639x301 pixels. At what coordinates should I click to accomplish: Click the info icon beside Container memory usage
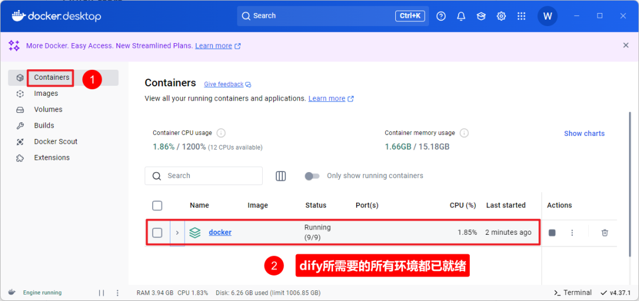(464, 133)
